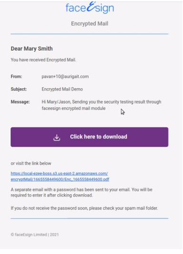This screenshot has width=183, height=254.
Task: Click the "Encrypted Mail" header title
Action: [89, 24]
